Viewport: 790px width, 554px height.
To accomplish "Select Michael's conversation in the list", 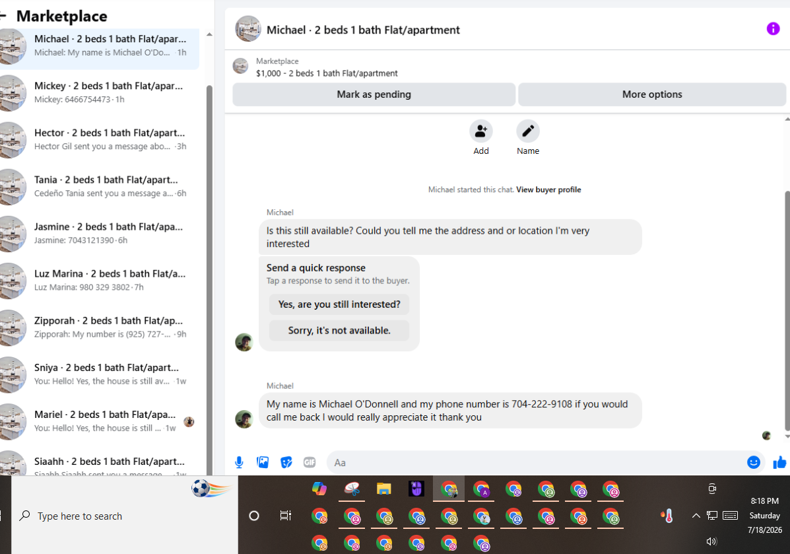I will pyautogui.click(x=100, y=46).
